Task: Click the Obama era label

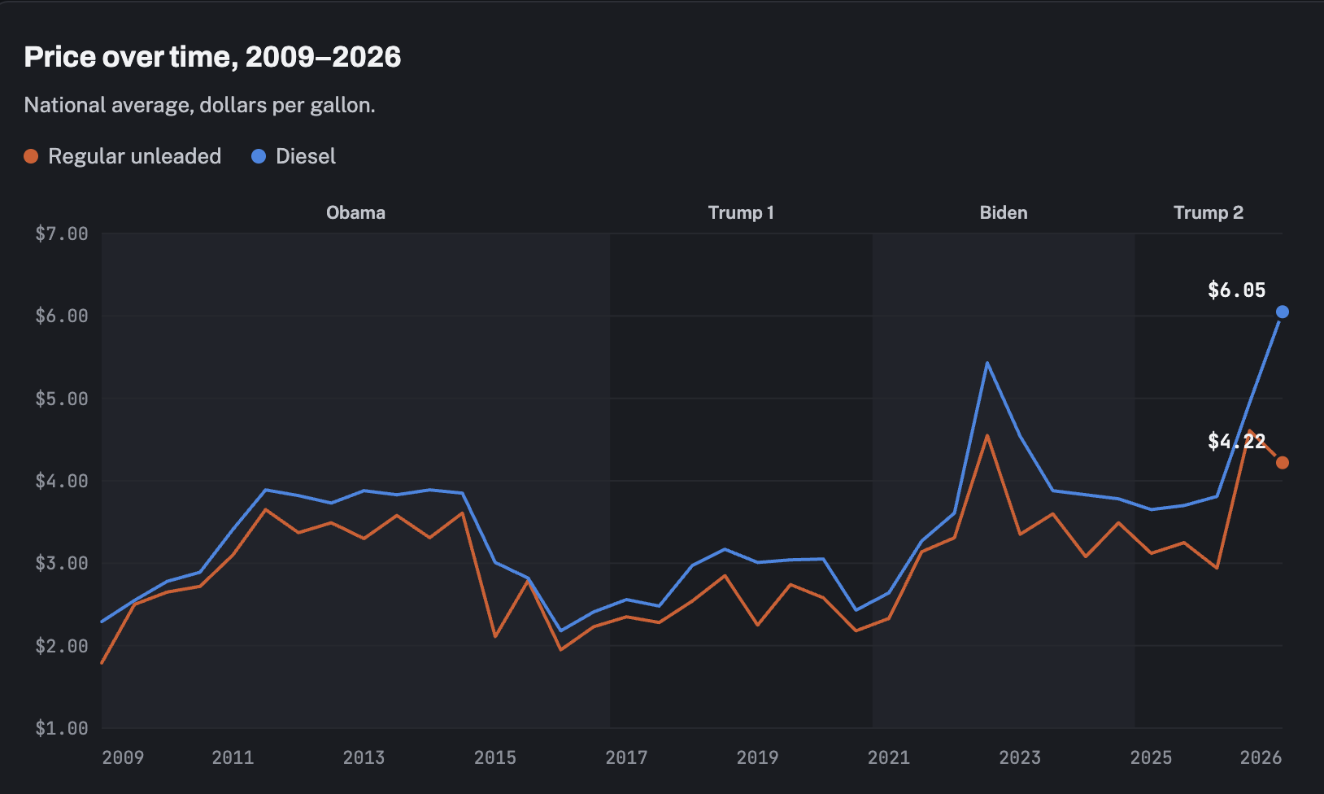Action: (x=355, y=212)
